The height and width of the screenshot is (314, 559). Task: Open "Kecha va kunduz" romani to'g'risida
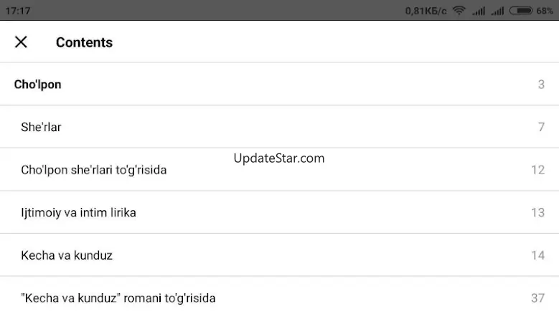click(280, 295)
